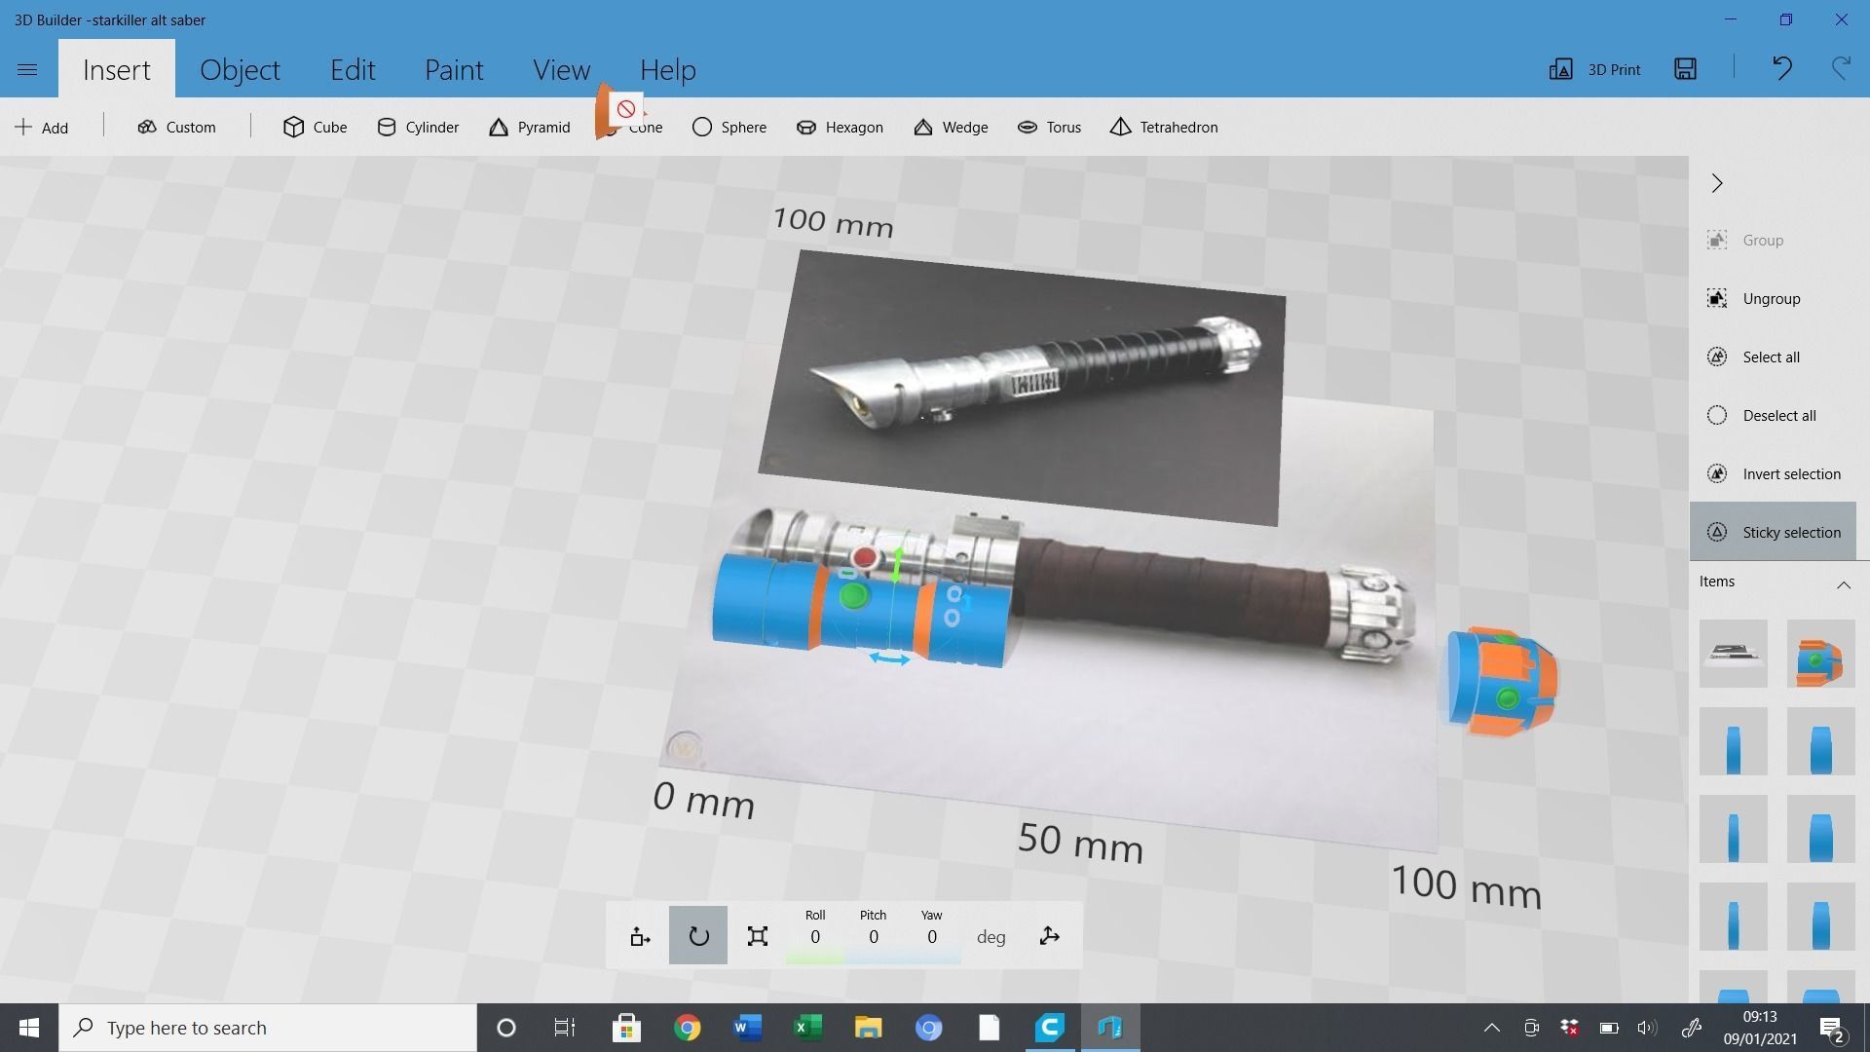The width and height of the screenshot is (1870, 1052).
Task: Save the model with disk icon
Action: pyautogui.click(x=1685, y=69)
